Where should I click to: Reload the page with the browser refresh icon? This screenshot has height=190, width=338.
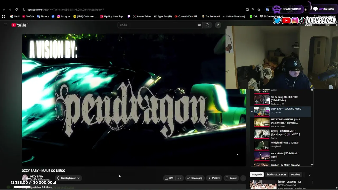16,9
